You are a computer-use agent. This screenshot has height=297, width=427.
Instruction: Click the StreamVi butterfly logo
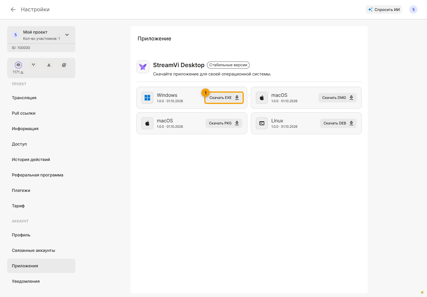[x=143, y=67]
